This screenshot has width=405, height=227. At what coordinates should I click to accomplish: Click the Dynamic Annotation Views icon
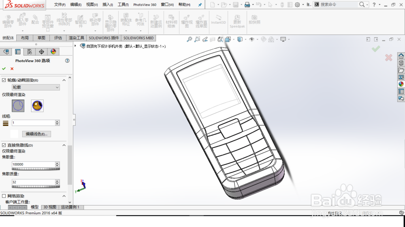(x=220, y=39)
